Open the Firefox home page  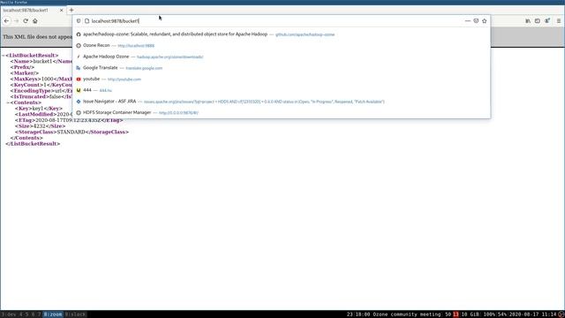[x=35, y=21]
